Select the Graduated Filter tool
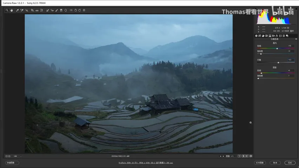 [61, 10]
